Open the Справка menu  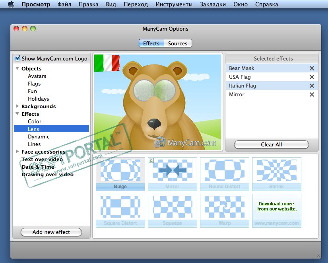click(266, 4)
